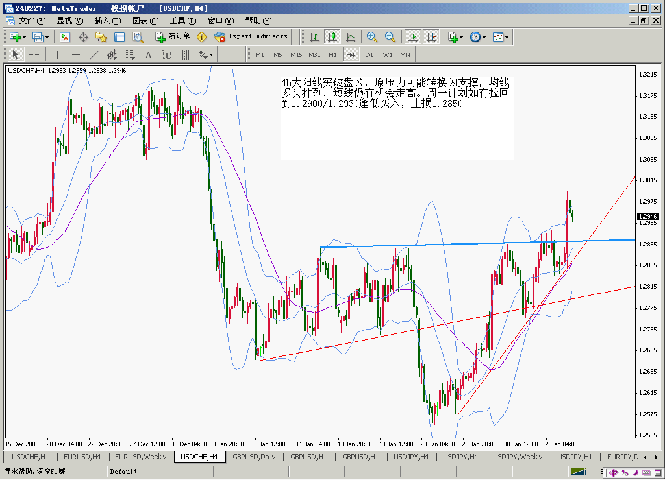The height and width of the screenshot is (480, 665).
Task: Switch to the USDJPY,Weekly chart tab
Action: [x=518, y=457]
